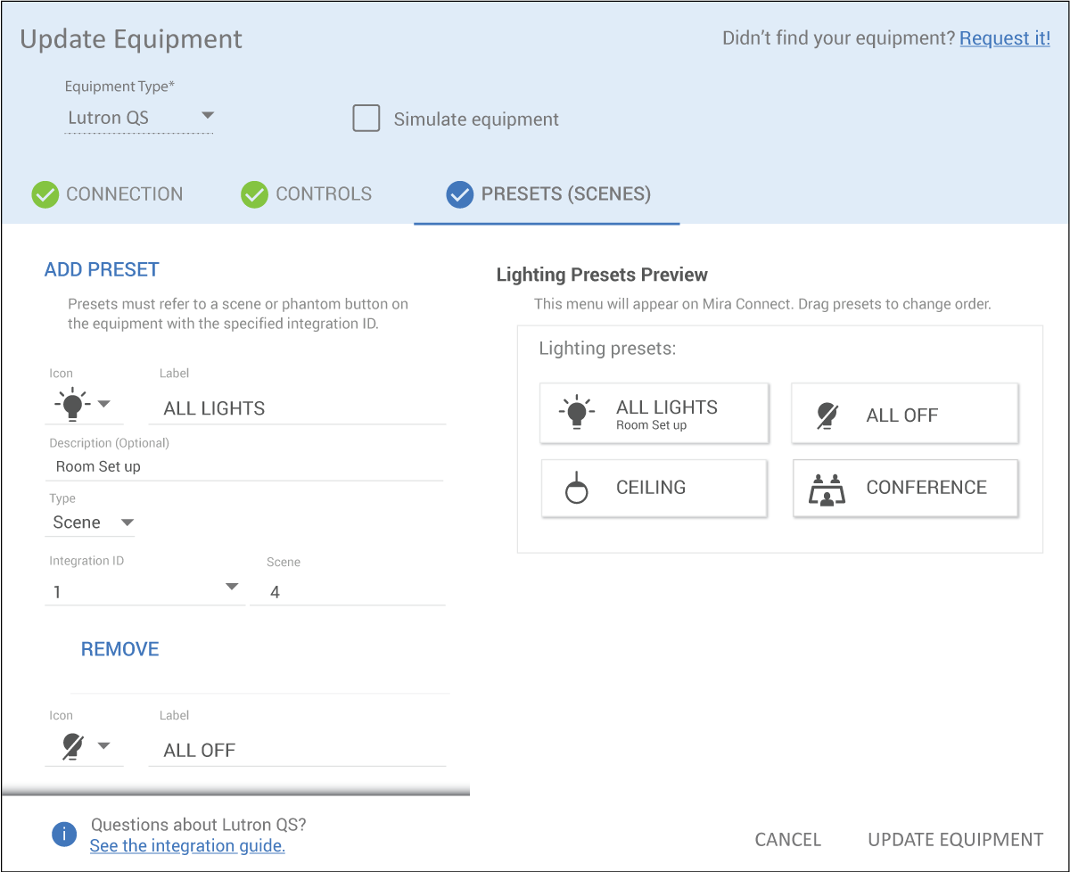This screenshot has width=1070, height=872.
Task: Switch to the CONNECTION tab
Action: coord(124,194)
